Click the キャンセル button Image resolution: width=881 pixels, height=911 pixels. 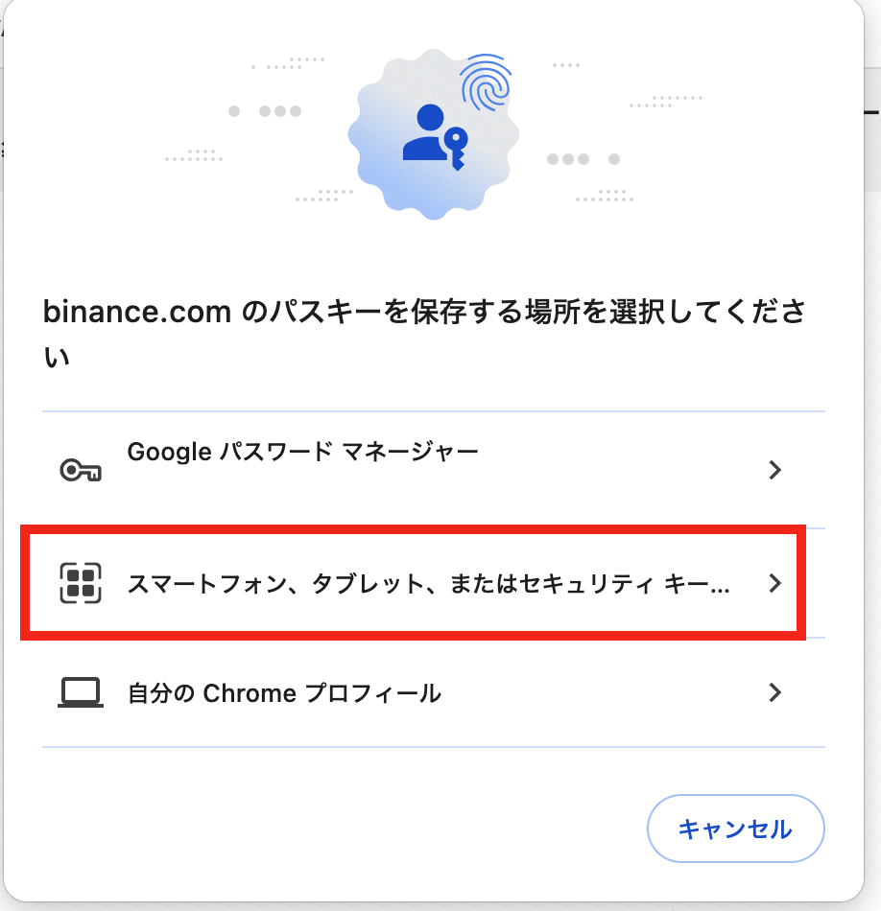pyautogui.click(x=736, y=829)
